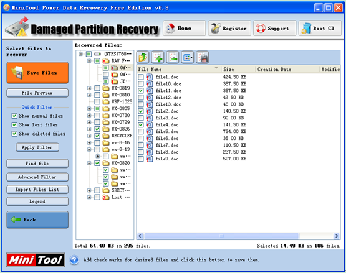Toggle Show normal files checkbox
This screenshot has width=346, height=273.
point(14,116)
